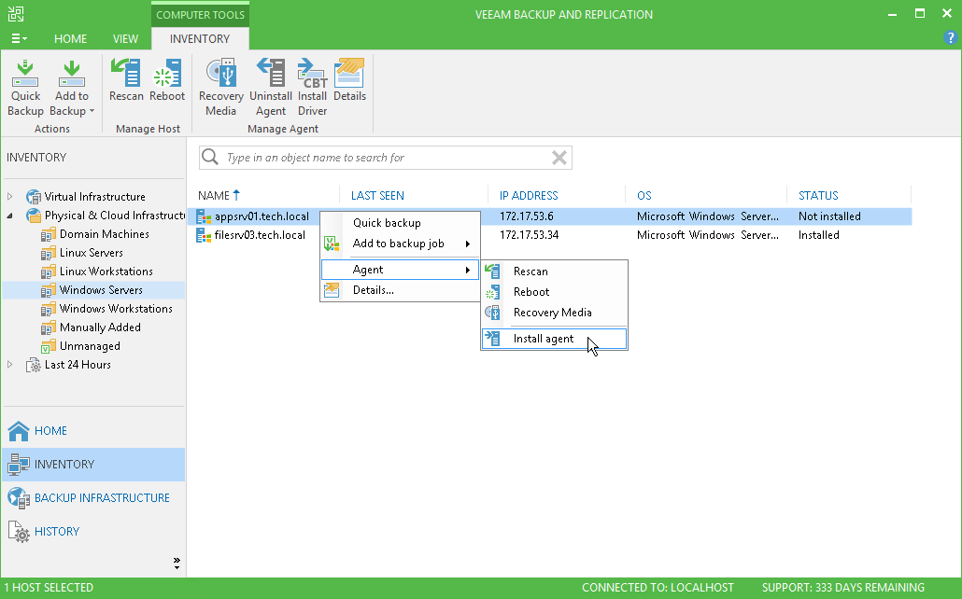The image size is (962, 599).
Task: Choose Recovery Media in Agent submenu
Action: tap(554, 312)
